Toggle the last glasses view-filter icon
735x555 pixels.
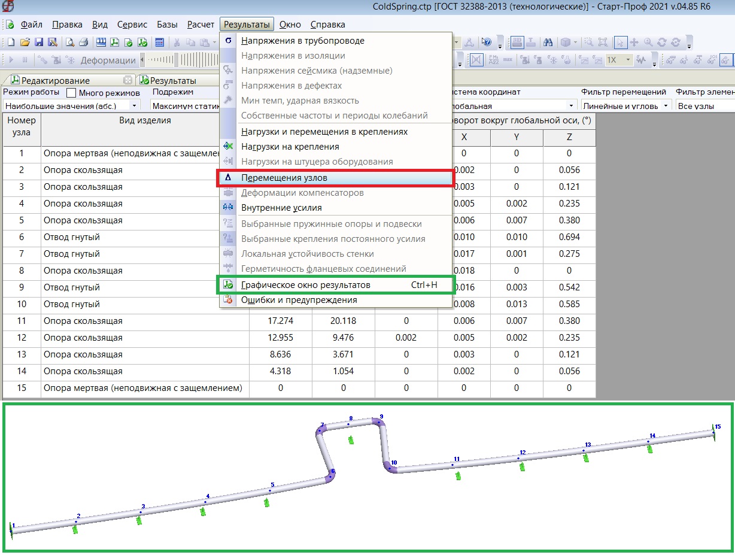tap(725, 60)
